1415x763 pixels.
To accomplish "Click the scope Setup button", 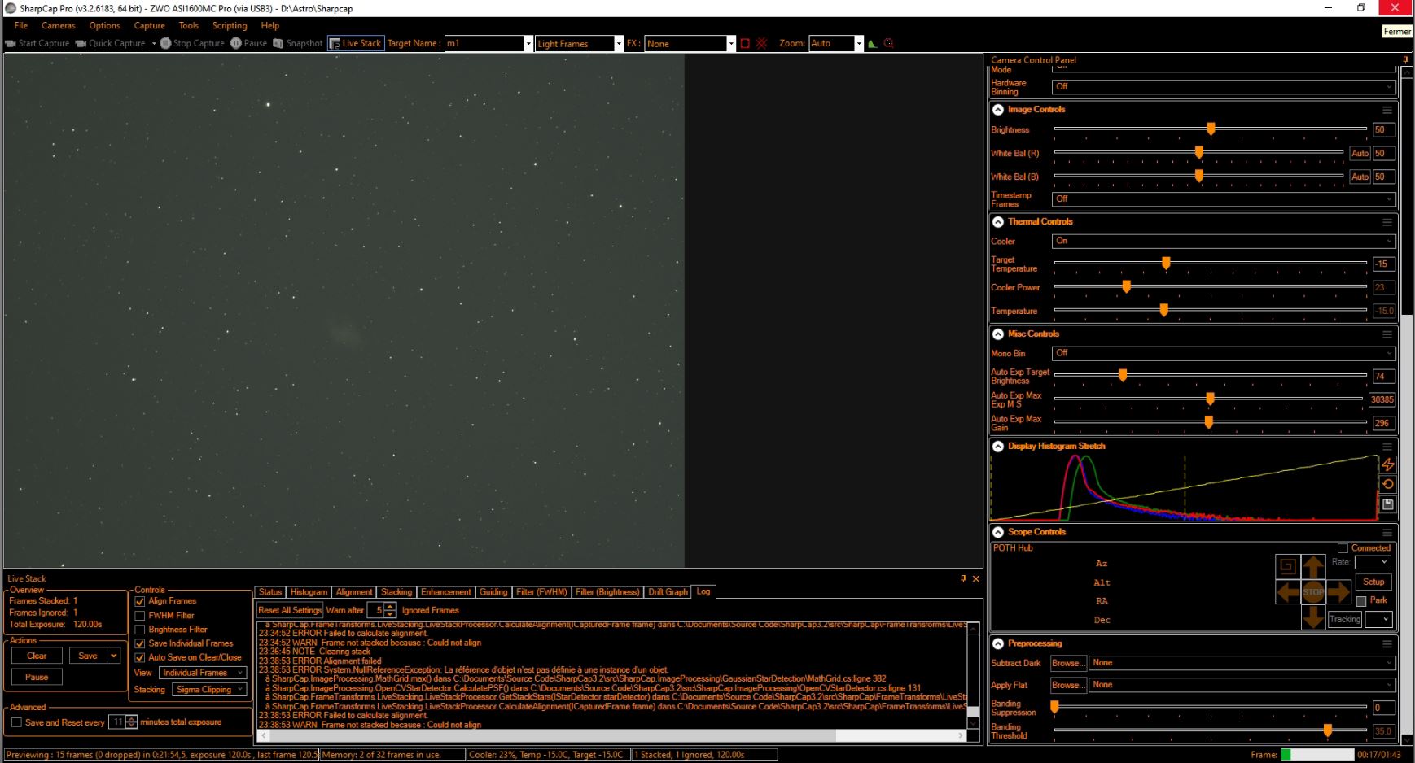I will coord(1373,582).
